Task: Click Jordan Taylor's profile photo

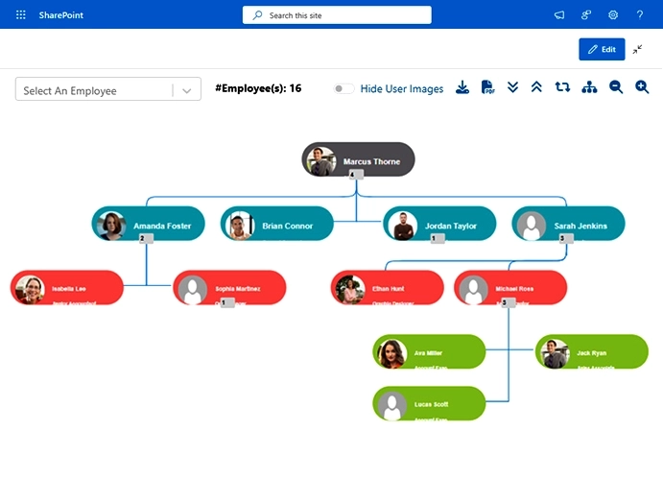Action: tap(403, 226)
